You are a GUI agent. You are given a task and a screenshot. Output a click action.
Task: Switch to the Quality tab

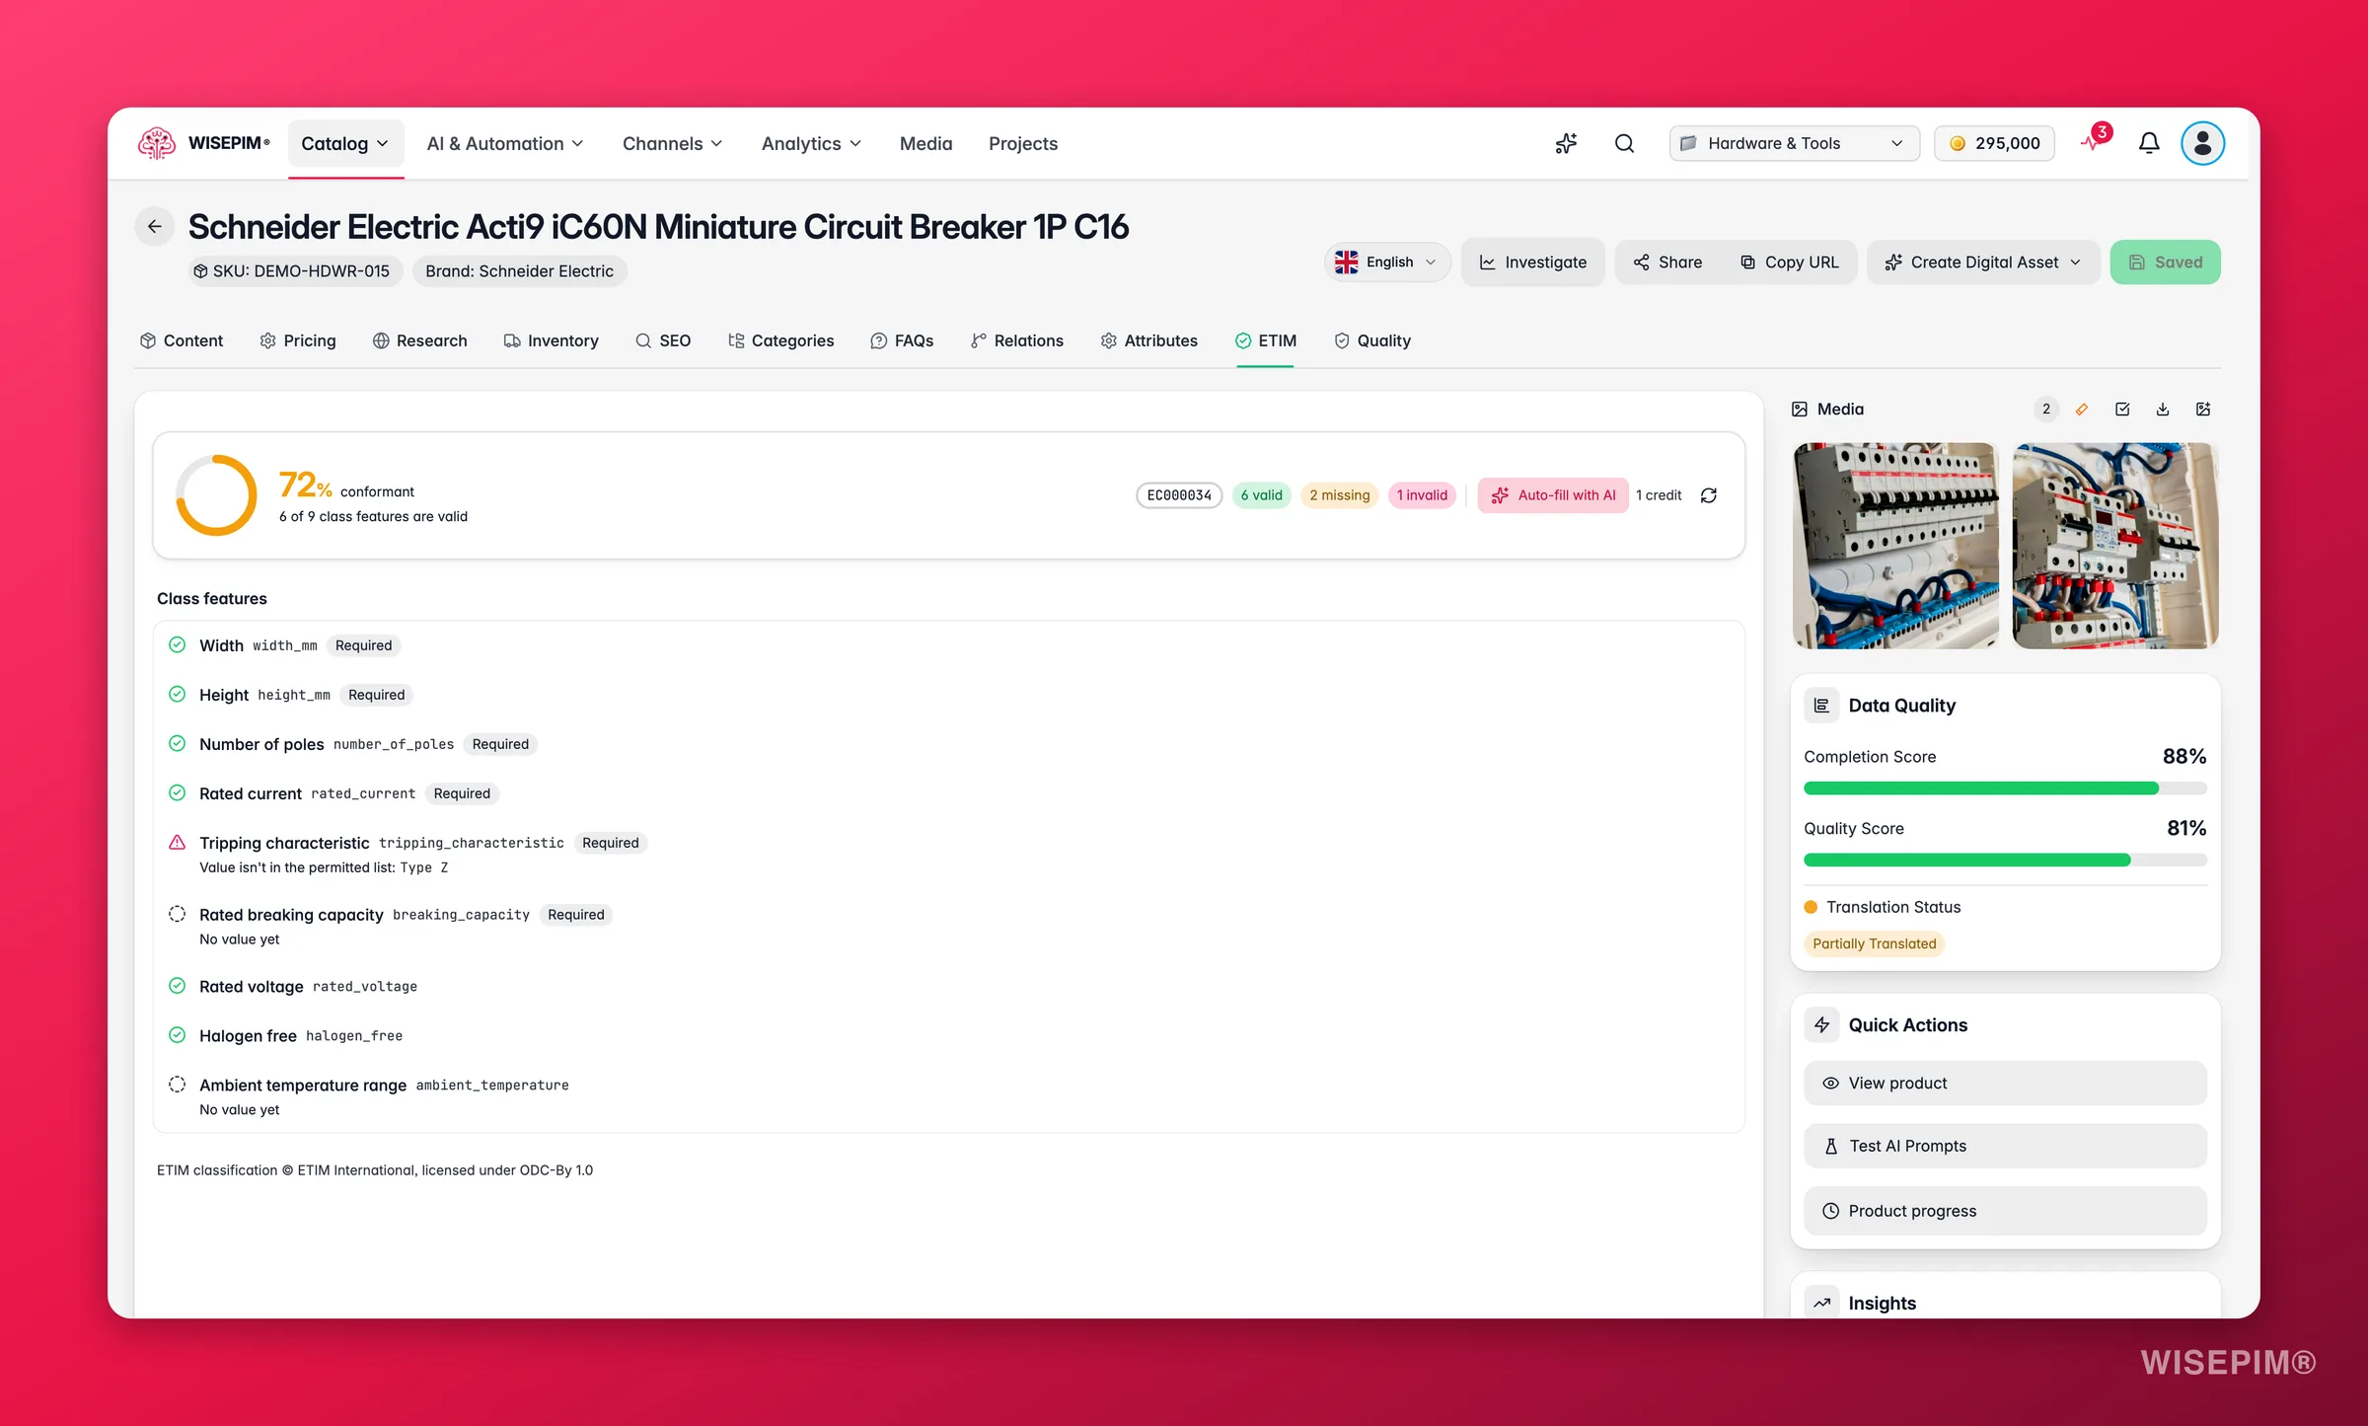click(1372, 340)
